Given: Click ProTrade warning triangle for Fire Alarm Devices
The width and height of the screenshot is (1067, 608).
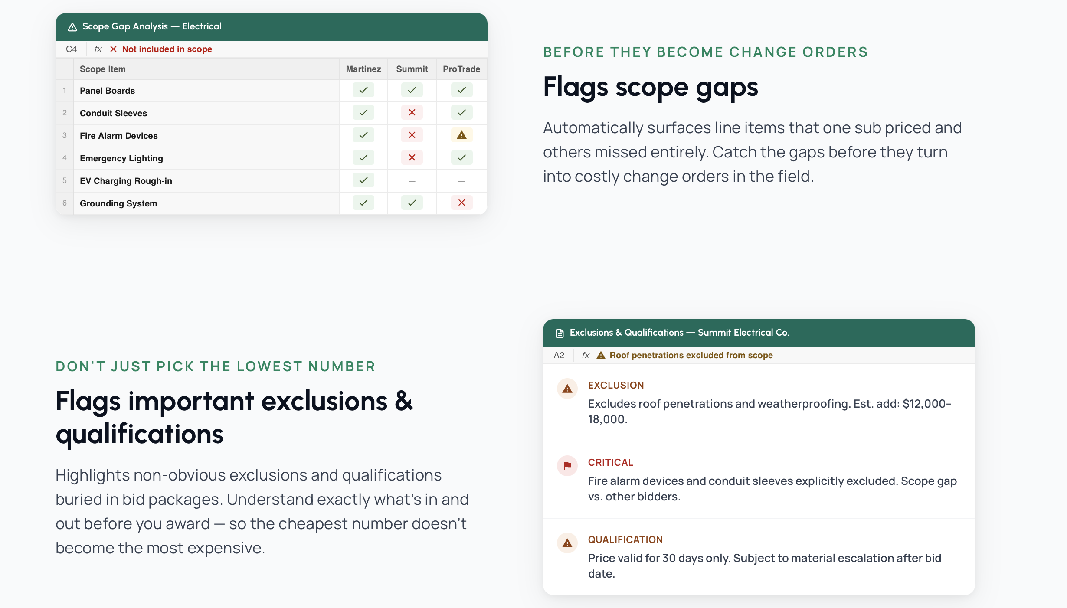Looking at the screenshot, I should click(461, 135).
